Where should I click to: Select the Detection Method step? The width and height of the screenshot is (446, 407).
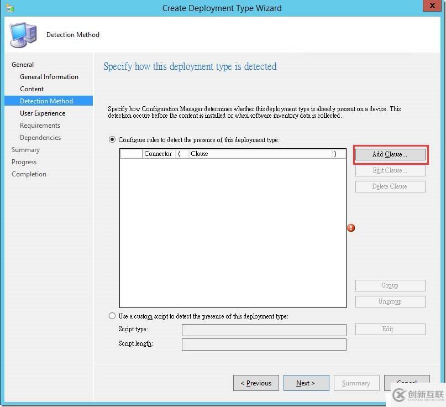49,101
